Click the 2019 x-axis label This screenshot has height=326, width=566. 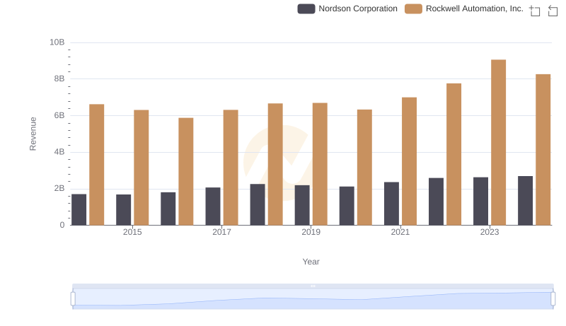[311, 232]
